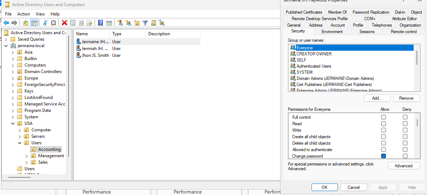Sort the list by Name column header
427x195 pixels.
[92, 34]
